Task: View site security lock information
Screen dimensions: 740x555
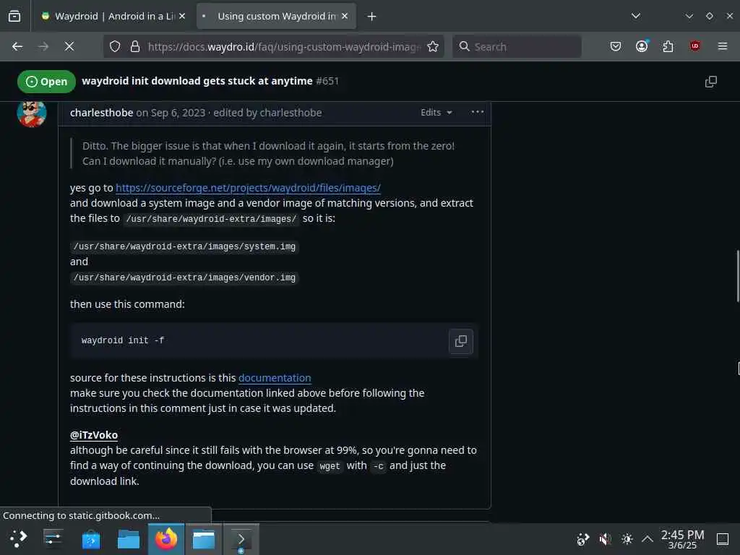Action: tap(135, 46)
